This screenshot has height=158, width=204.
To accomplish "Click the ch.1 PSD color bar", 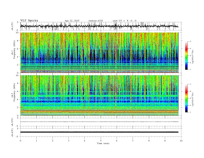I will tap(186, 56).
